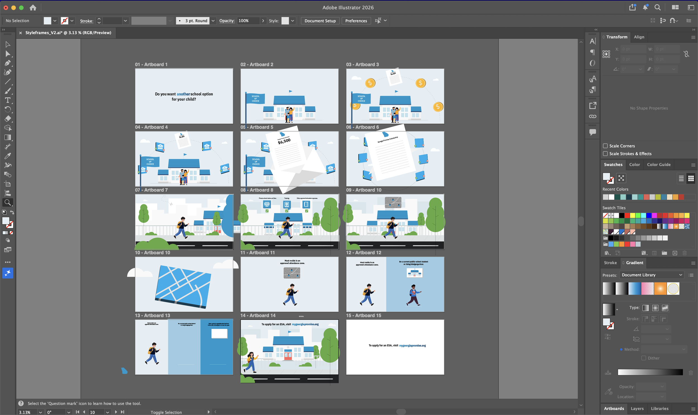The height and width of the screenshot is (415, 698).
Task: Open the Character panel icon
Action: [592, 41]
